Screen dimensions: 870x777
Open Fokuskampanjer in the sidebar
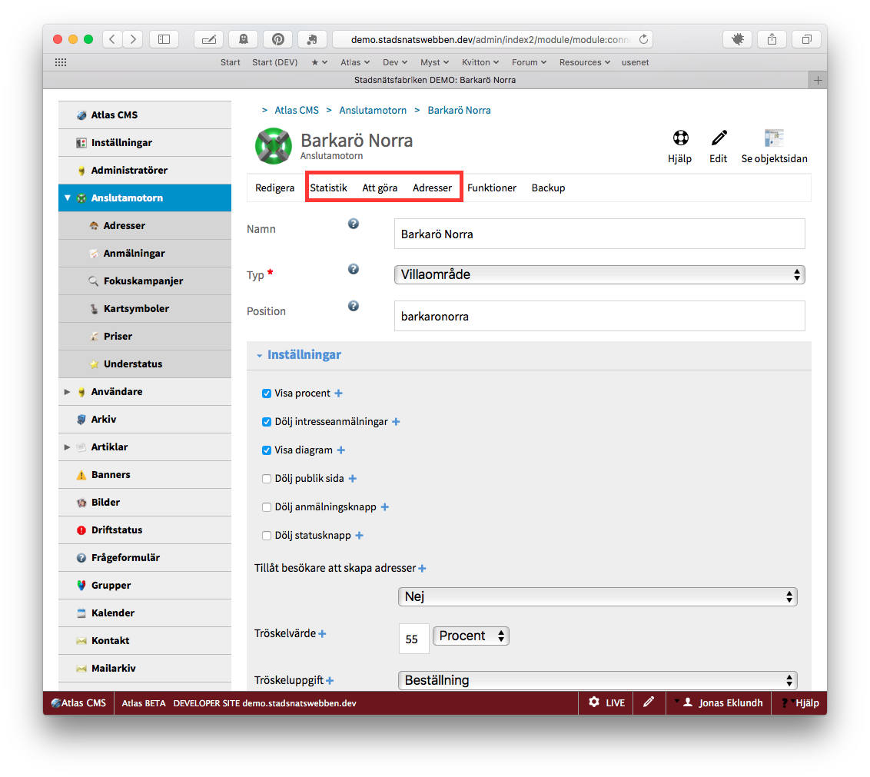pos(143,281)
